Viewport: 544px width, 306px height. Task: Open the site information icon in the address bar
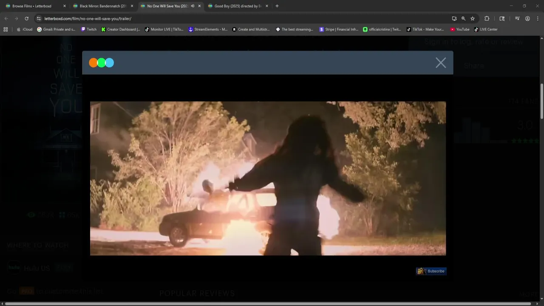point(39,19)
